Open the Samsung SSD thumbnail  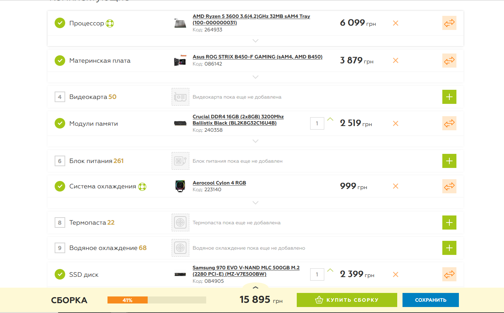[180, 274]
